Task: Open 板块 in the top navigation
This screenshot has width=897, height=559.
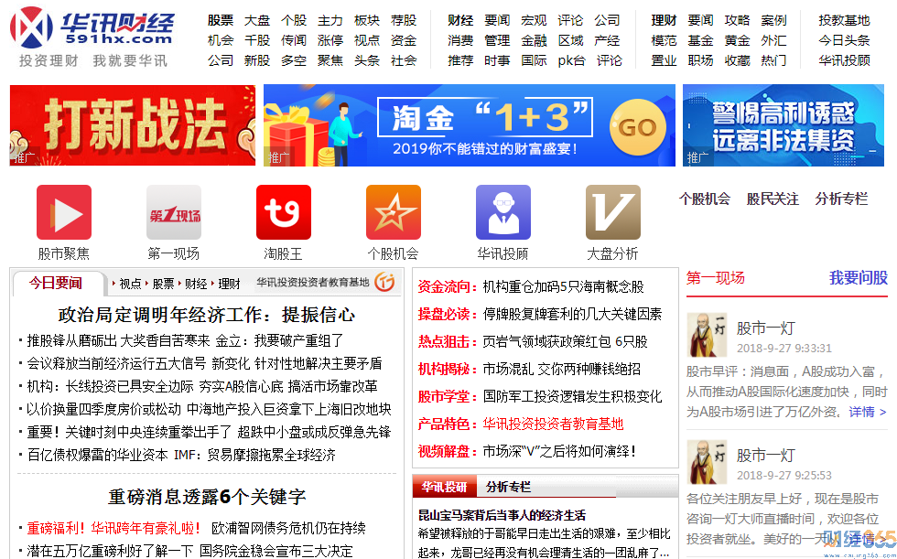Action: [367, 20]
